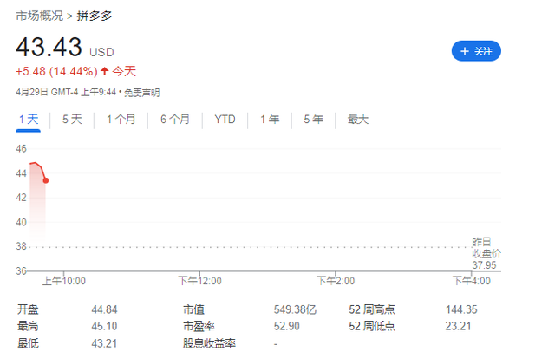Click the 下午2:00 axis label
The image size is (555, 358).
tap(336, 281)
